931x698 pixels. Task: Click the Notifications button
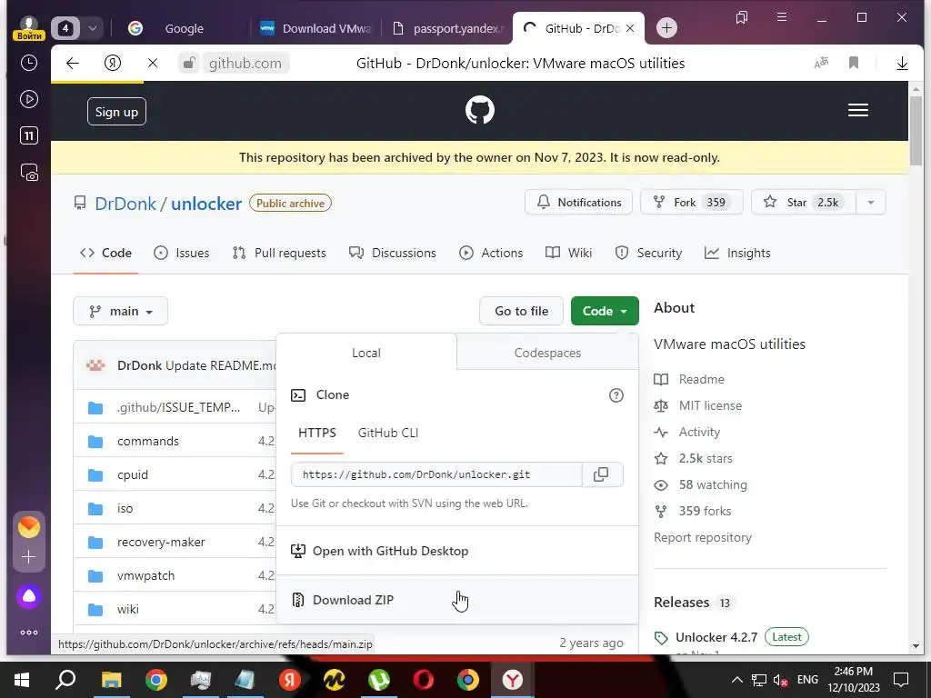coord(579,203)
